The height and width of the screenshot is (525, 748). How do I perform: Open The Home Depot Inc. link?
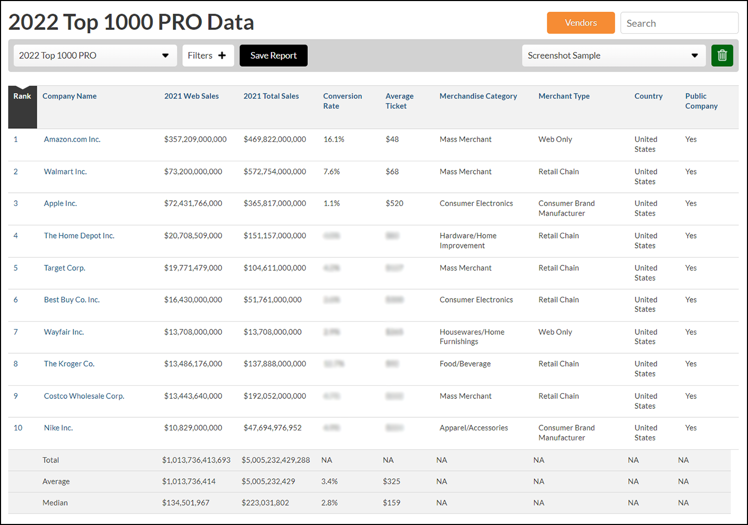click(x=79, y=236)
